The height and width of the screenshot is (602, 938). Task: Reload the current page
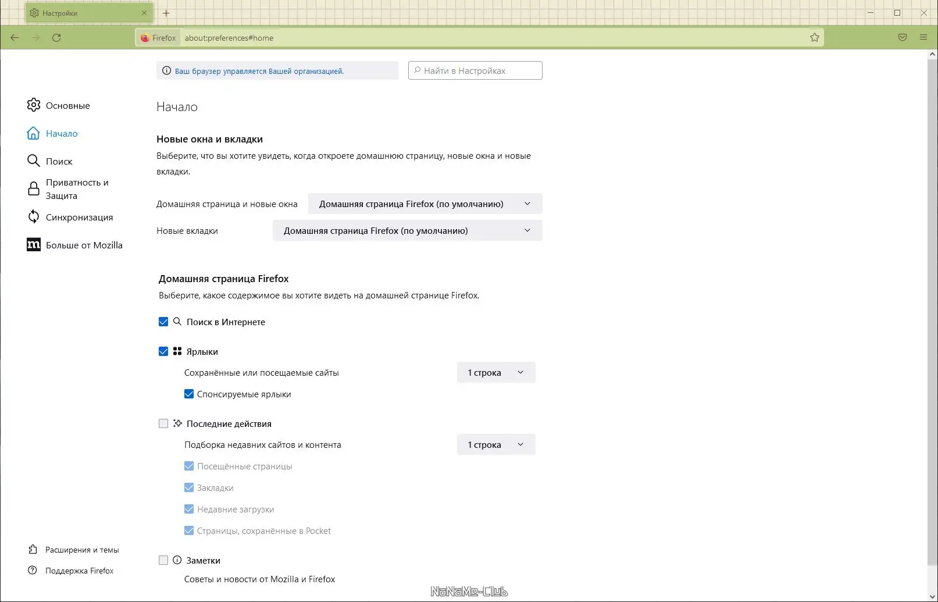56,38
